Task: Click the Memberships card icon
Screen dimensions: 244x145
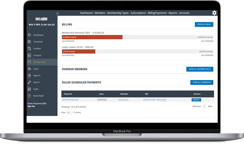Action: tap(29, 62)
